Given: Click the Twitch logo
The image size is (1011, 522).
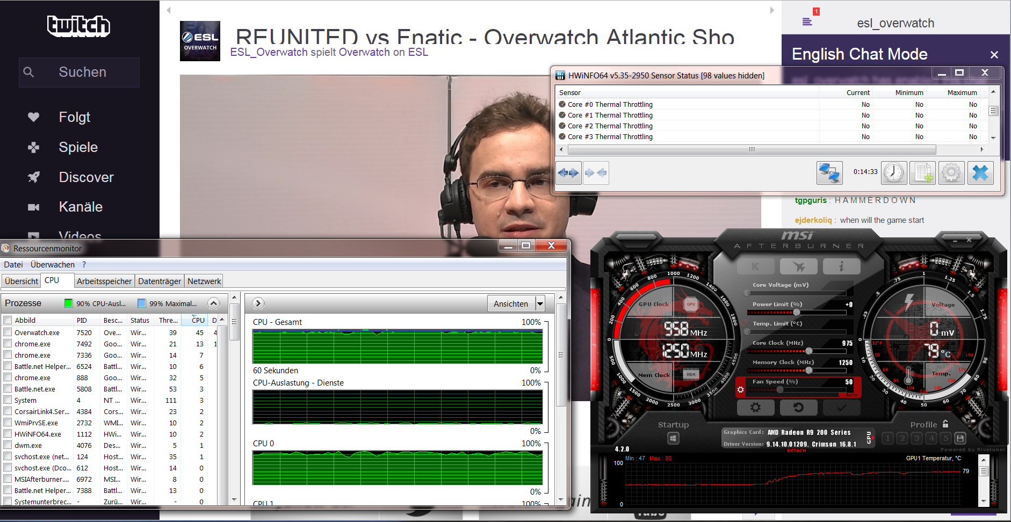Looking at the screenshot, I should [79, 26].
